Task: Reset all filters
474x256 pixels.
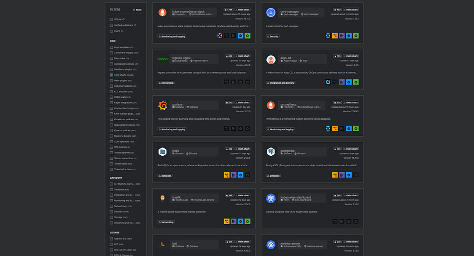Action: click(137, 9)
